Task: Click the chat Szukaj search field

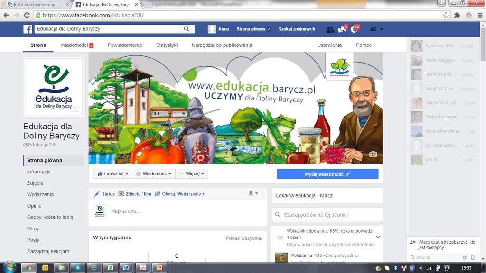Action: coord(436,257)
